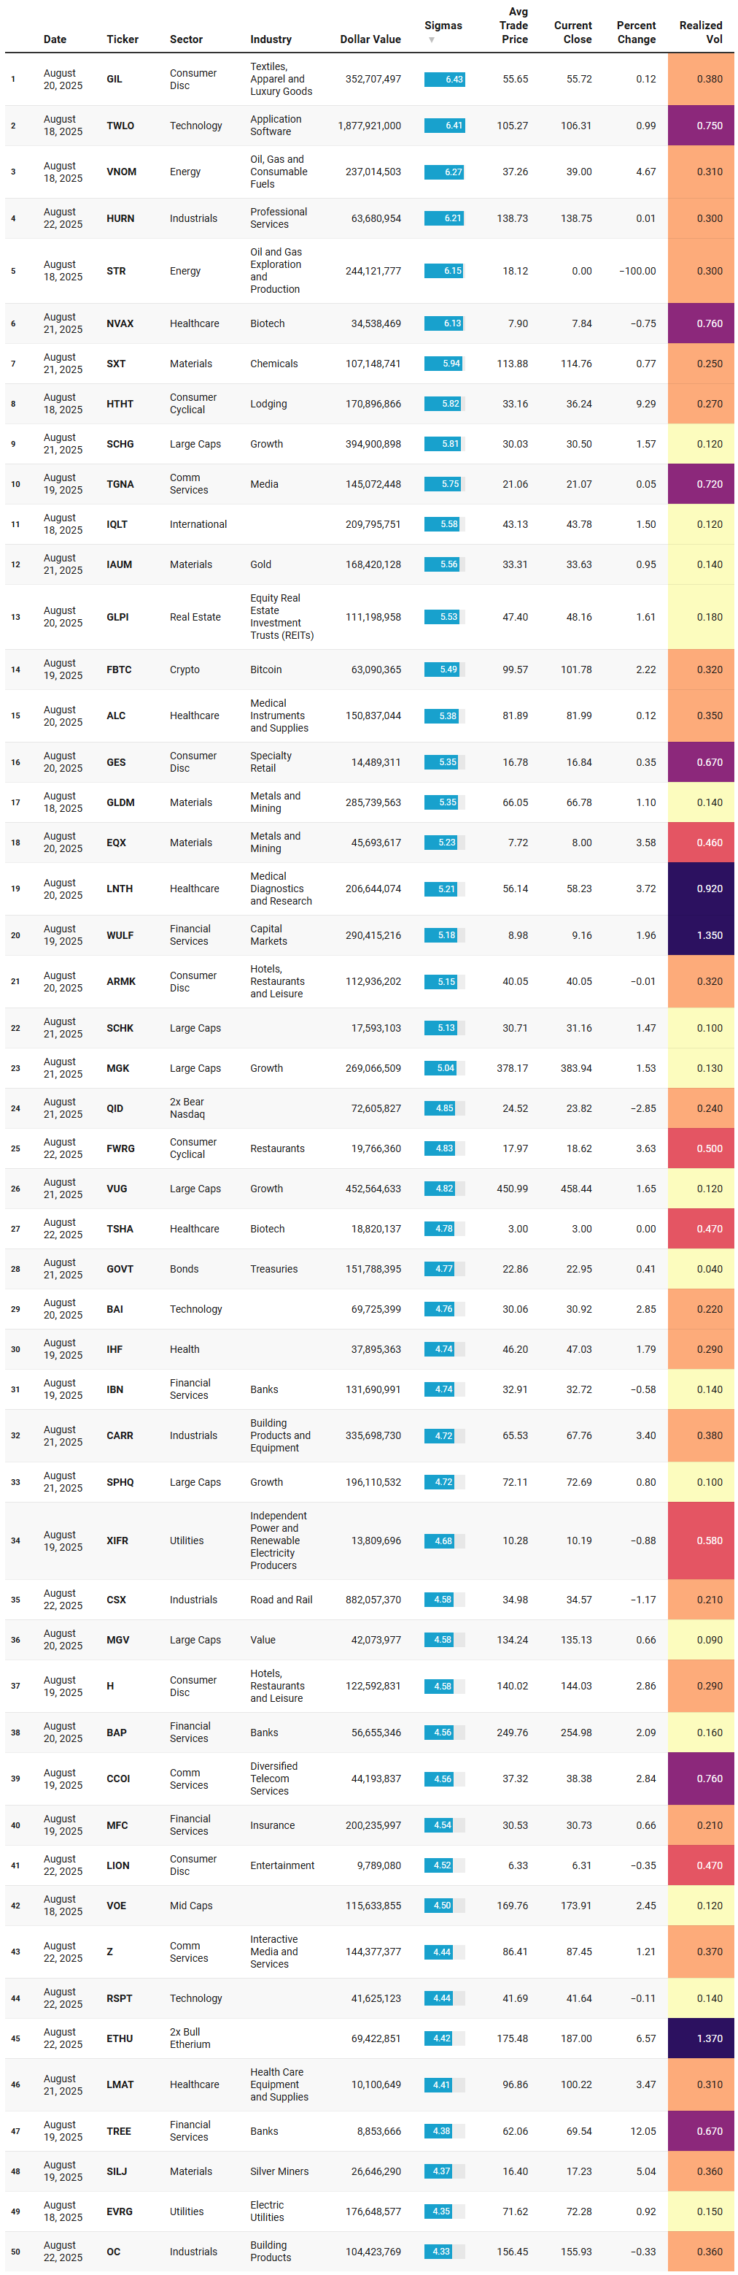Click the Insurance industry cell for MFC
Screen dimensions: 738x2275
point(271,1825)
